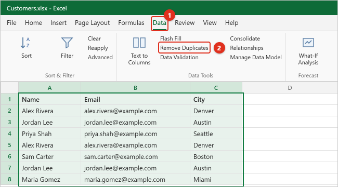The height and width of the screenshot is (187, 338).
Task: Select column D header
Action: point(290,88)
